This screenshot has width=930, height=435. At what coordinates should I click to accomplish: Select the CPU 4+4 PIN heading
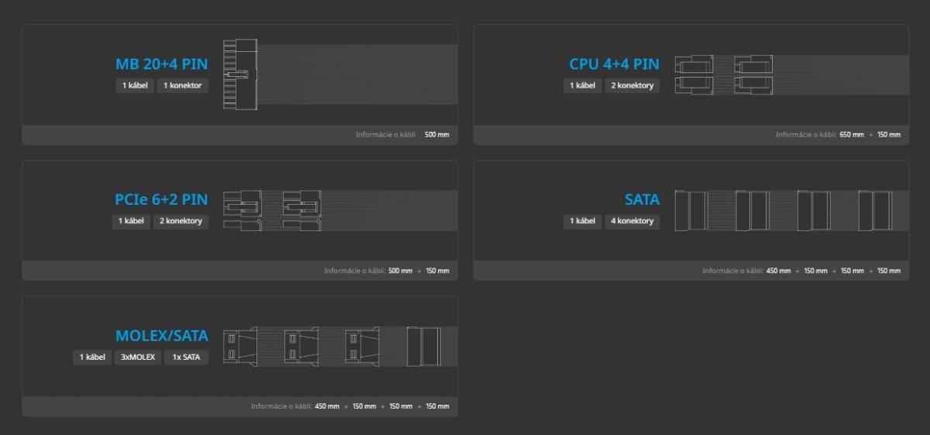point(614,64)
